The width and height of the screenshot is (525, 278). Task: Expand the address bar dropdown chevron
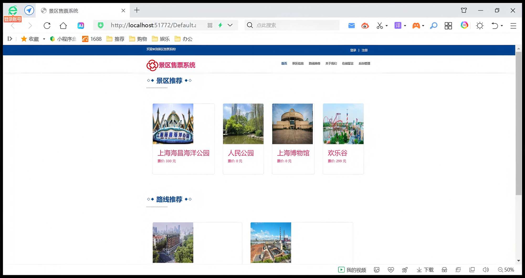point(230,25)
